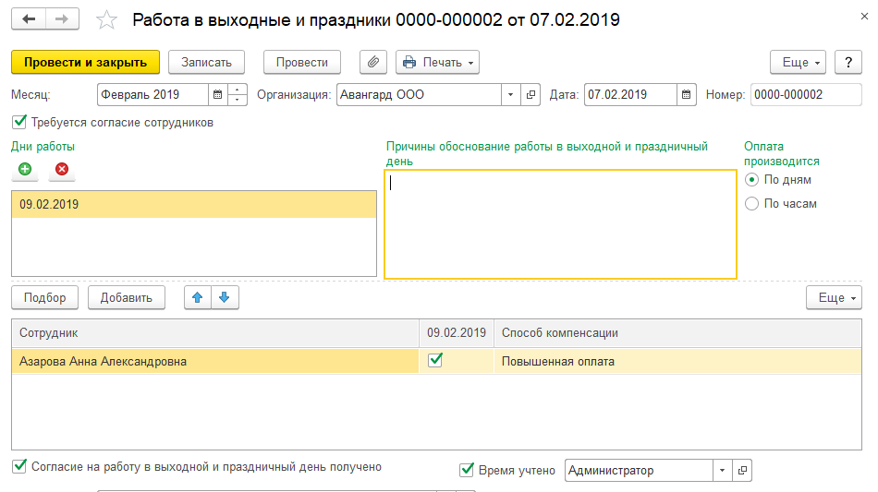The image size is (878, 492).
Task: Open help with the question mark button
Action: coord(848,62)
